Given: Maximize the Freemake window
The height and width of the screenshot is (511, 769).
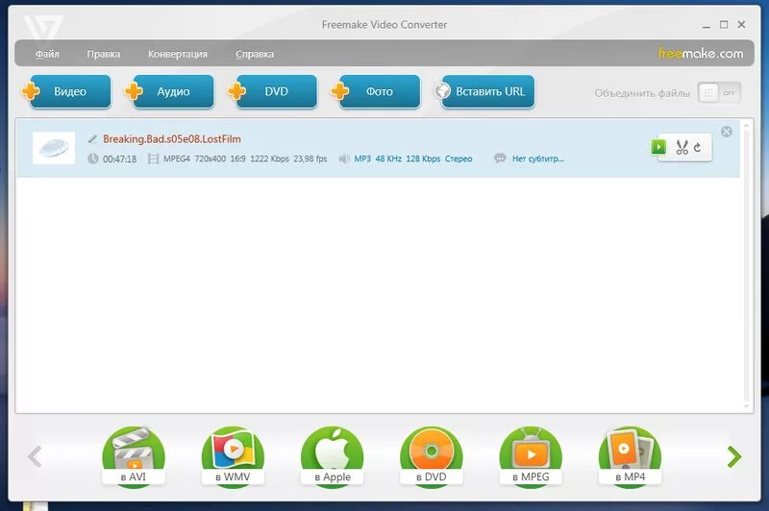Looking at the screenshot, I should point(724,25).
